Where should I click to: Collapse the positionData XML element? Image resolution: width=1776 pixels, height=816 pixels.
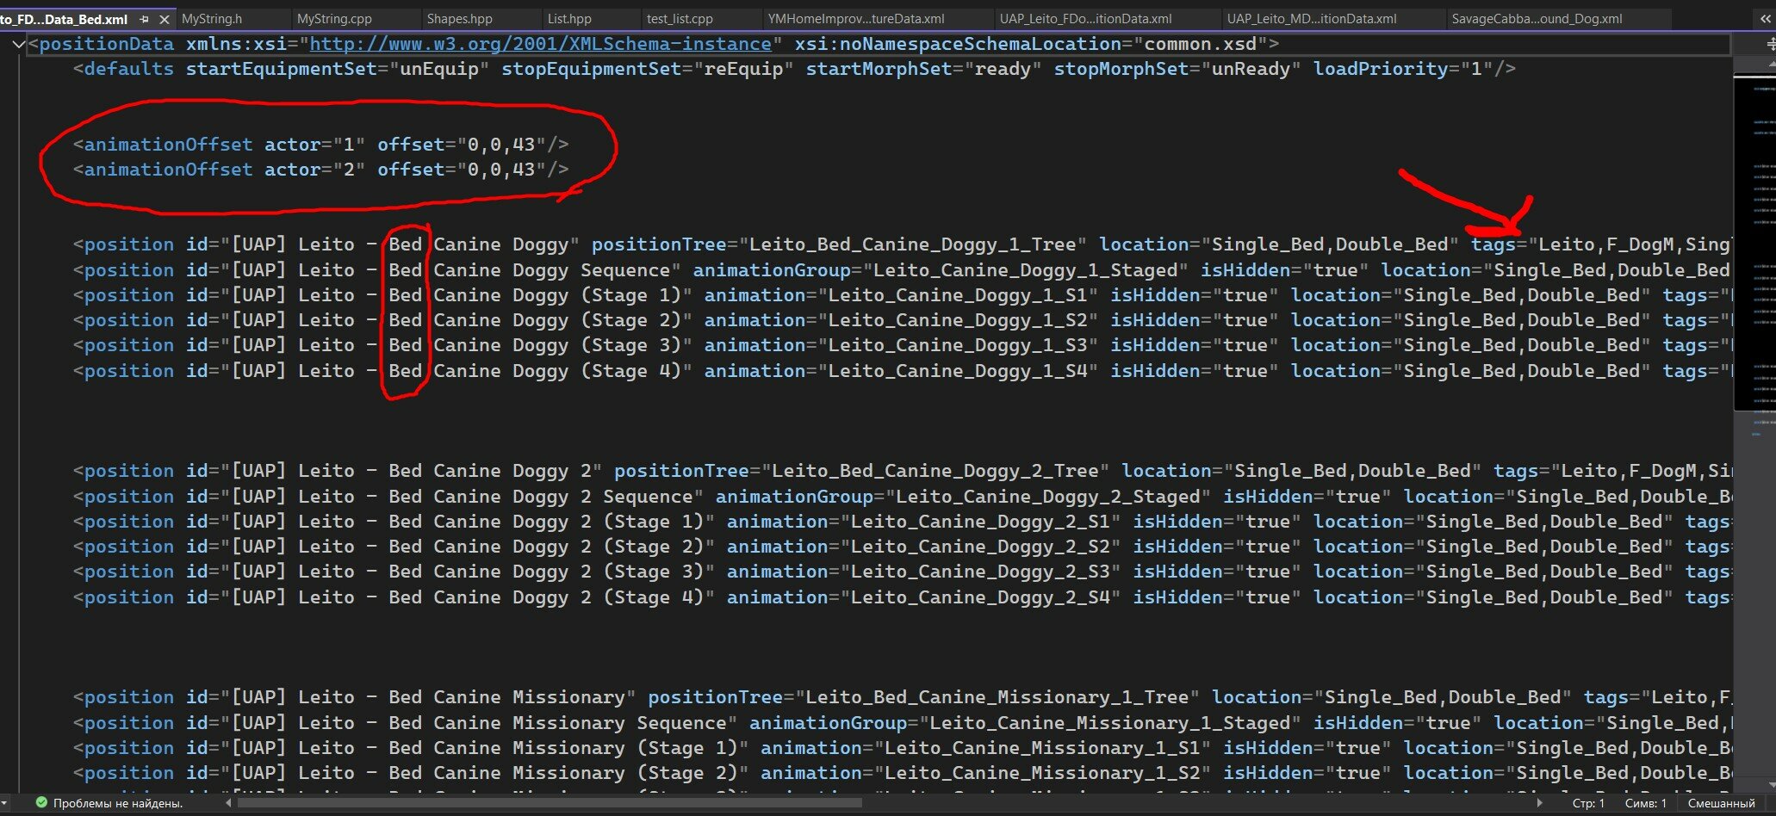18,45
